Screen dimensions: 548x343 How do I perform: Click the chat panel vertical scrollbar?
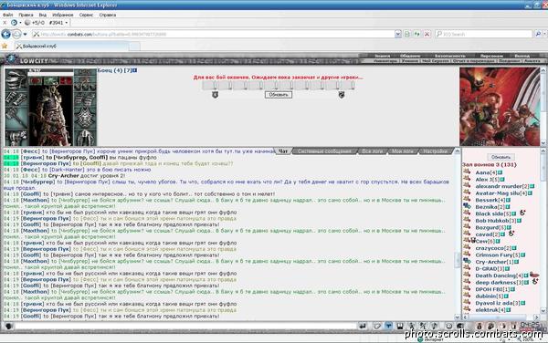pyautogui.click(x=458, y=234)
